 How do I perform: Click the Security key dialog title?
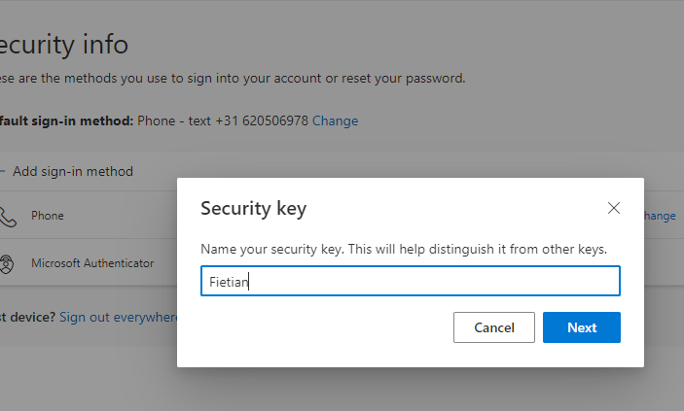[x=253, y=208]
